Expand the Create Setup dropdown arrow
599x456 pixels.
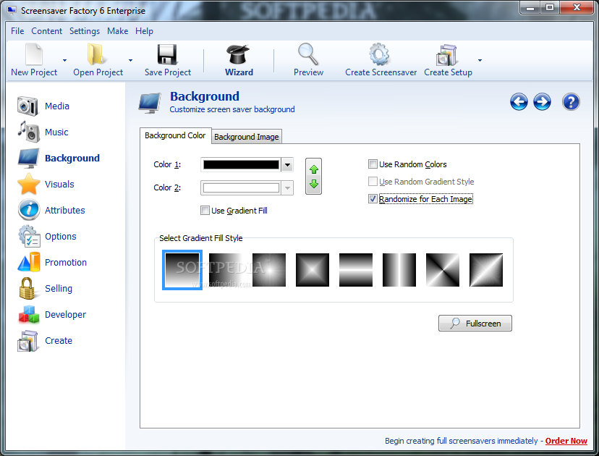[x=480, y=61]
